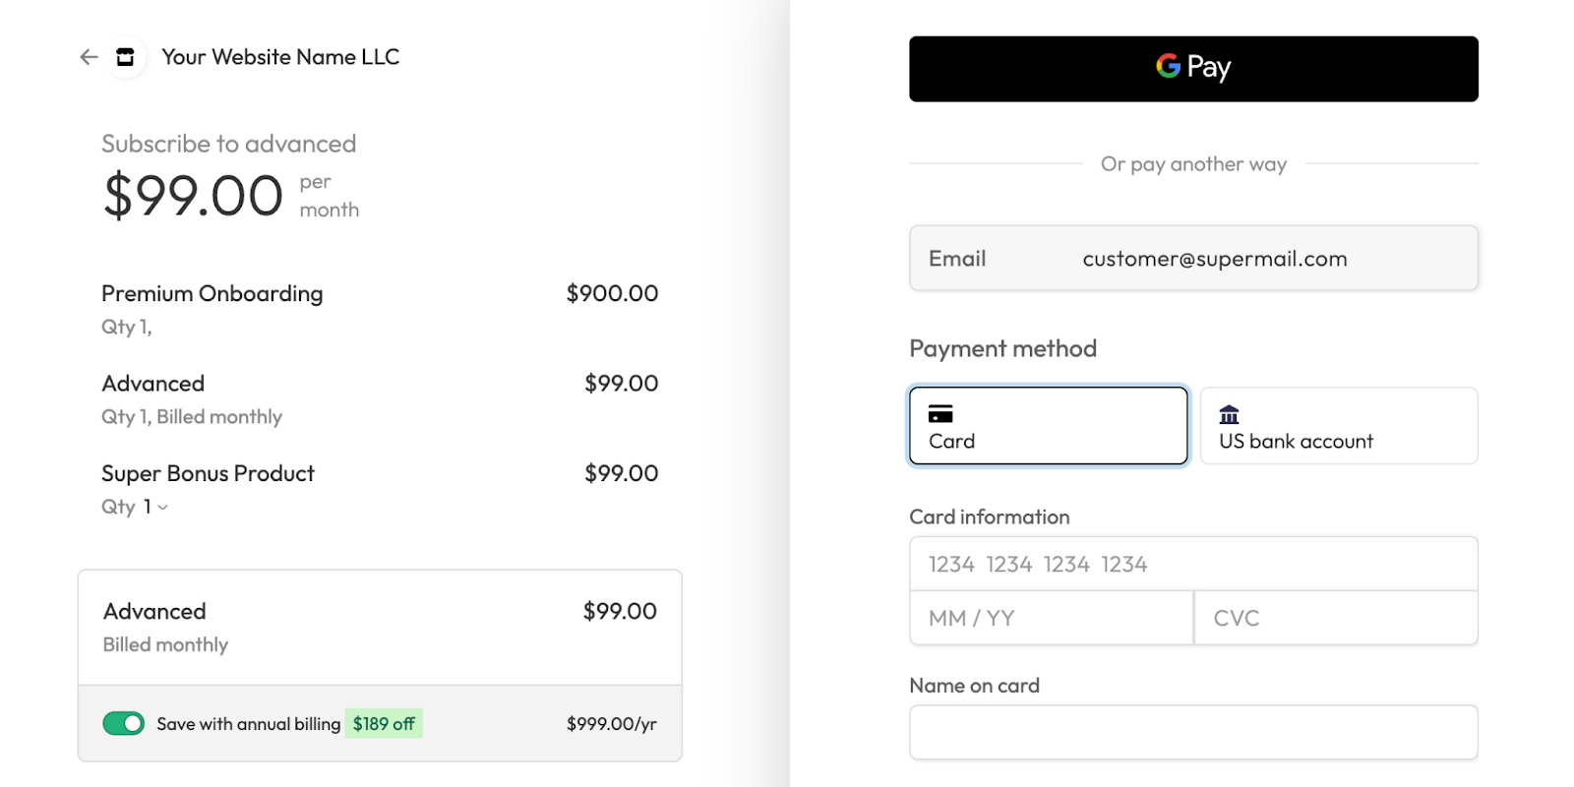Select US bank account payment method
1574x787 pixels.
point(1338,426)
